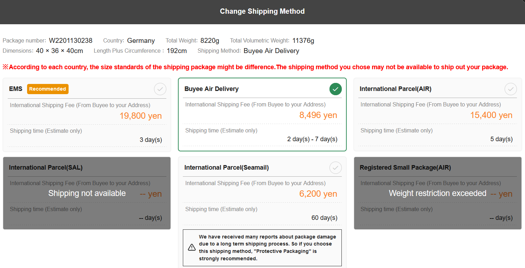Image resolution: width=525 pixels, height=268 pixels.
Task: Click the SAL card's -- yen placeholder
Action: coord(151,194)
